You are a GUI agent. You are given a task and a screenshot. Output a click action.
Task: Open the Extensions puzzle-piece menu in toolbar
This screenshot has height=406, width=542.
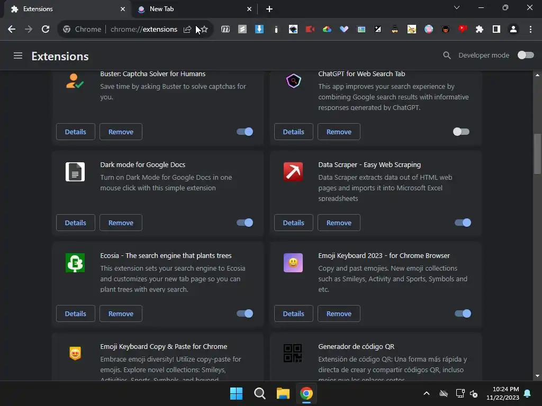(x=480, y=30)
